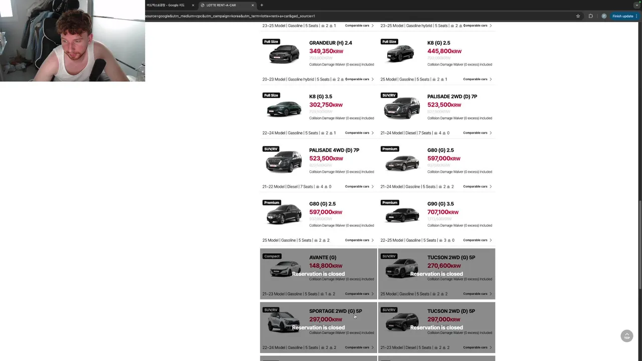Screen dimensions: 642x361
Task: Expand Comparable cars for K8 (G) 3.5
Action: coord(359,133)
